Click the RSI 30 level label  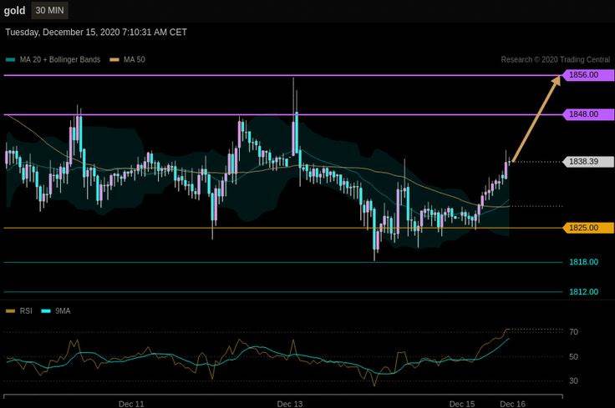point(573,380)
